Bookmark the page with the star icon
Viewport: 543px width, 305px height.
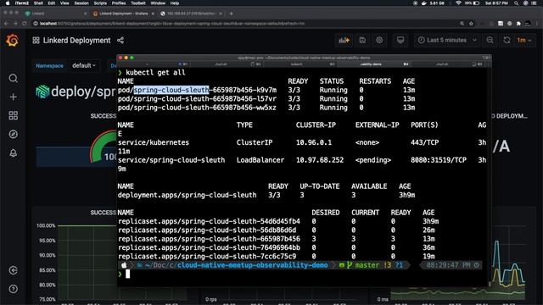471,24
